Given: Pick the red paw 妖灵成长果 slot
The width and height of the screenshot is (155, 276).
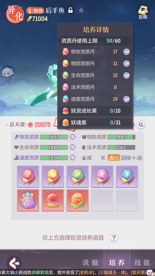Looking at the screenshot, I should 53,200.
